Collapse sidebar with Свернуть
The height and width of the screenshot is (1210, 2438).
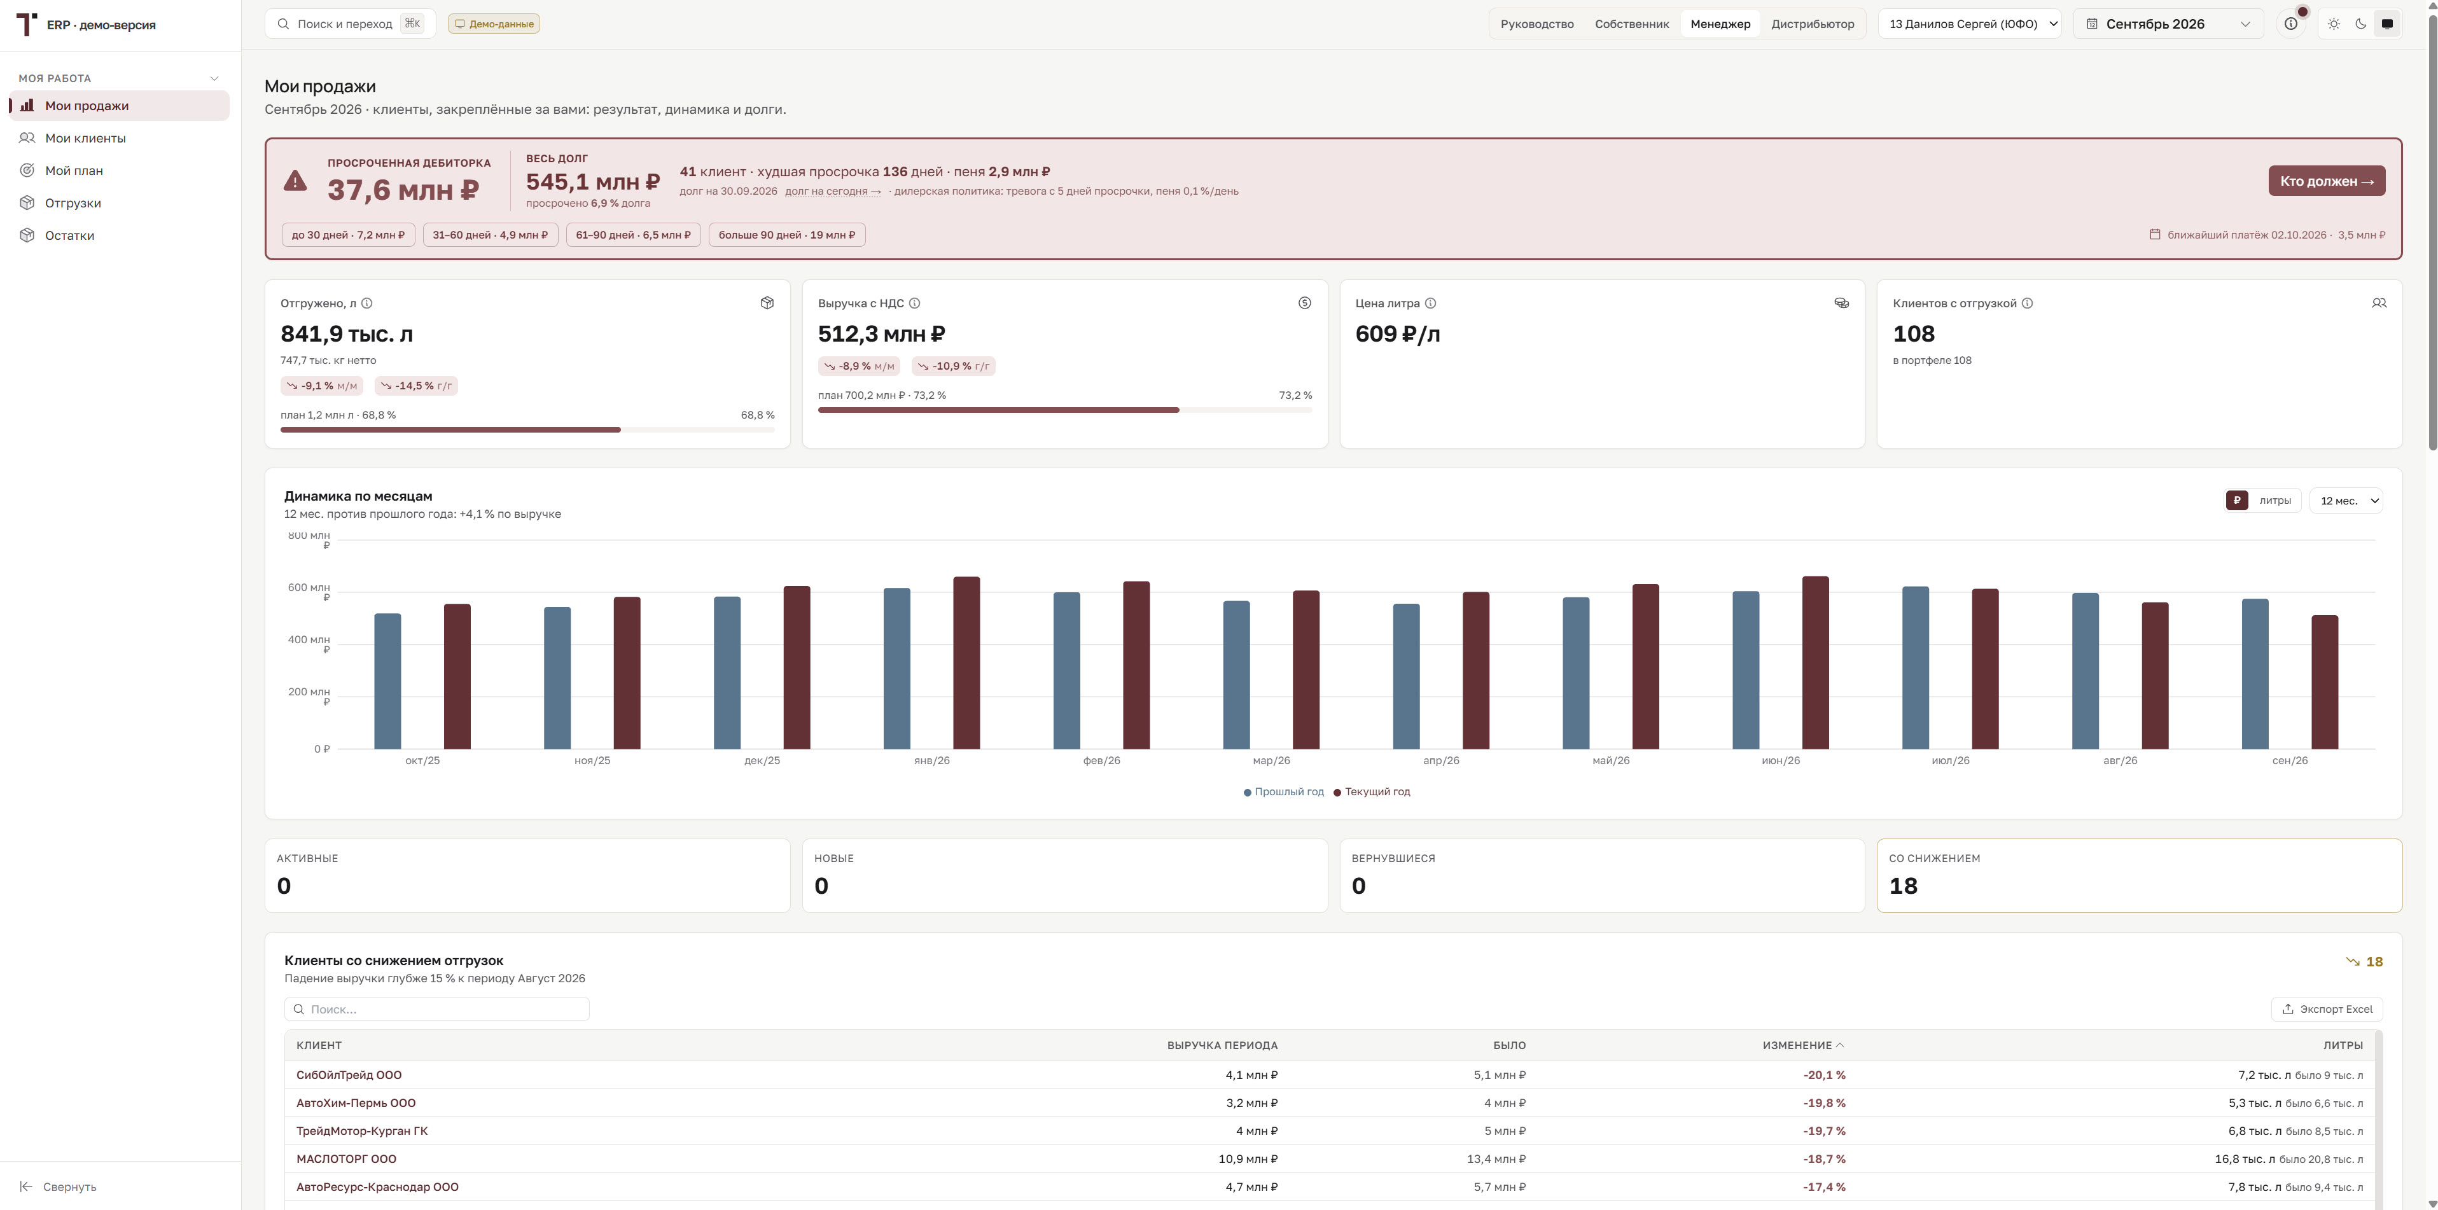59,1186
